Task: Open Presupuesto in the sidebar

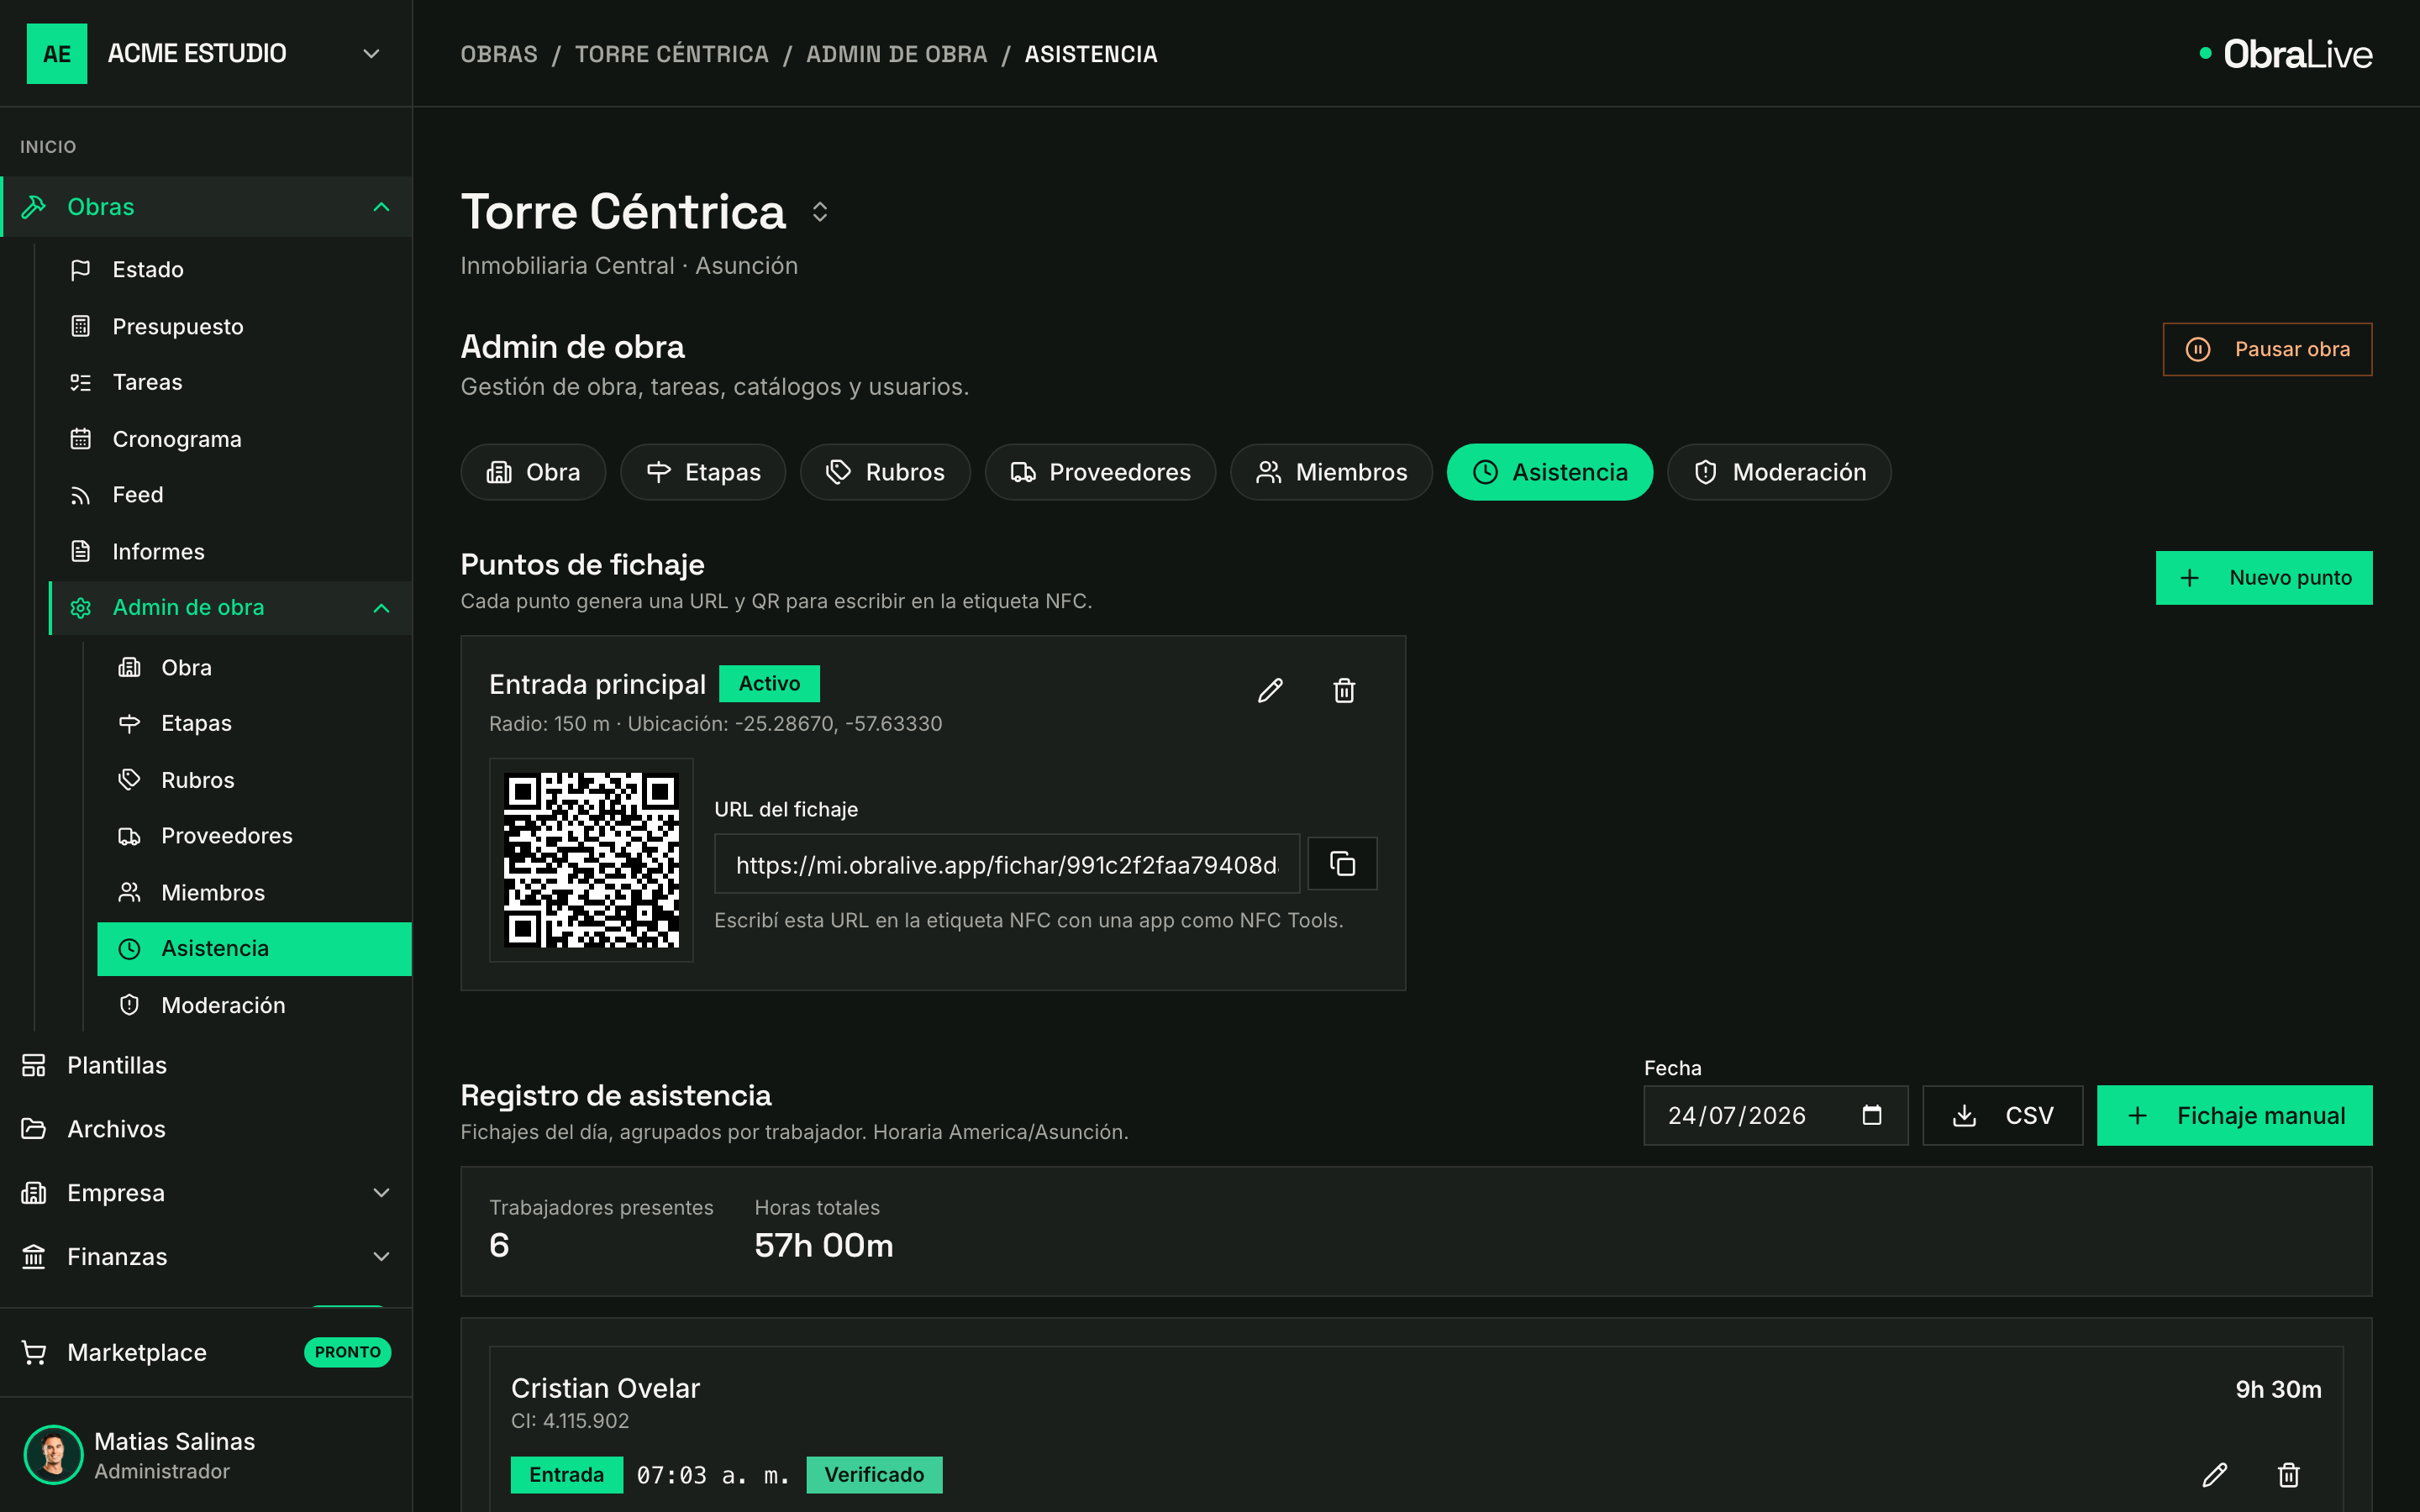Action: coord(230,326)
